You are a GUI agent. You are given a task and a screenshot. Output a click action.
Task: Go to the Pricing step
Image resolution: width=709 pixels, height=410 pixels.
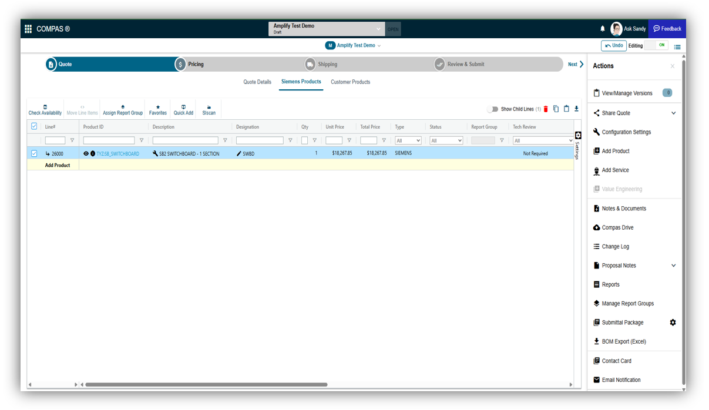click(x=189, y=65)
